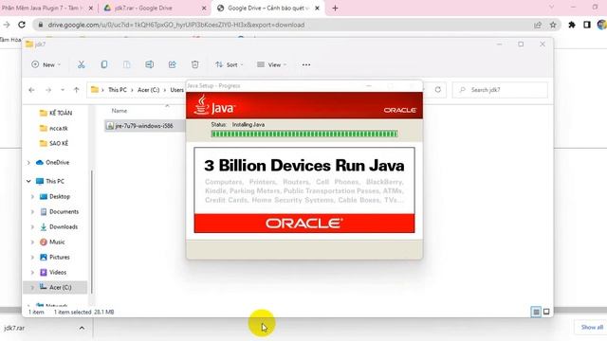The width and height of the screenshot is (607, 341).
Task: Switch to details view layout icon
Action: coord(536,312)
